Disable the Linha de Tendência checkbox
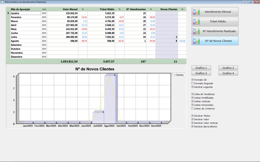 point(193,94)
